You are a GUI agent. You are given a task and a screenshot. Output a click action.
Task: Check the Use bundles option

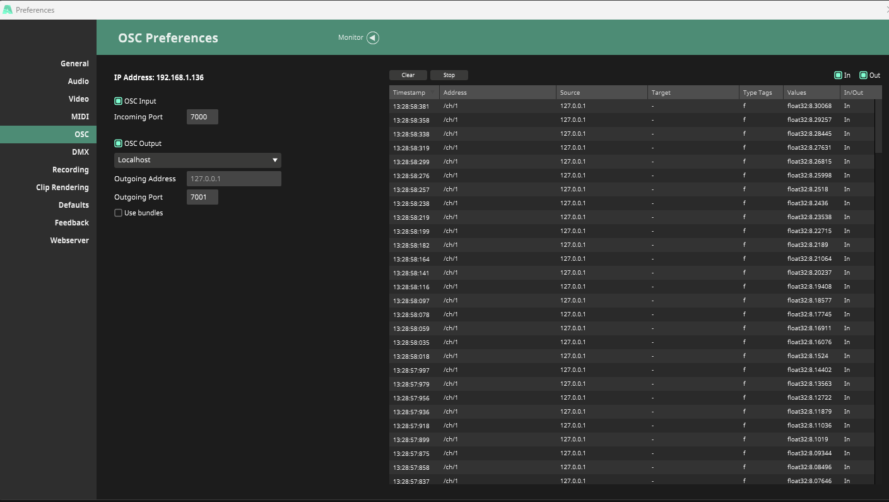click(x=118, y=213)
